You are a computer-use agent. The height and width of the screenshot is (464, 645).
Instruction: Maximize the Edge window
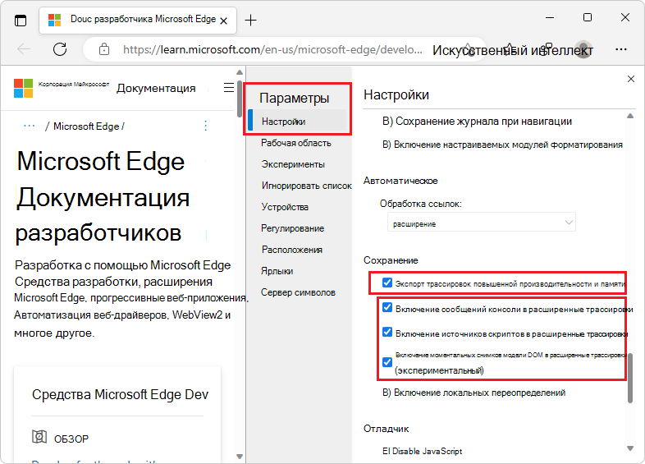(x=588, y=17)
